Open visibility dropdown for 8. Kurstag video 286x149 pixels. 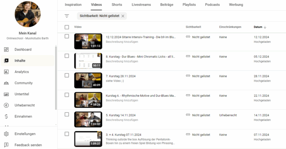[198, 57]
